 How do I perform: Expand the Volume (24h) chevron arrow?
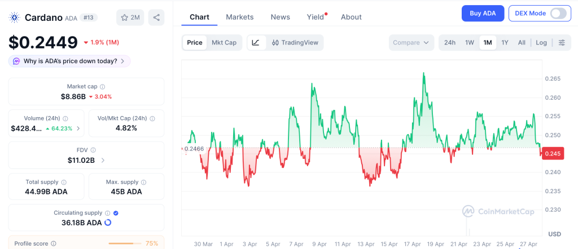tap(78, 128)
